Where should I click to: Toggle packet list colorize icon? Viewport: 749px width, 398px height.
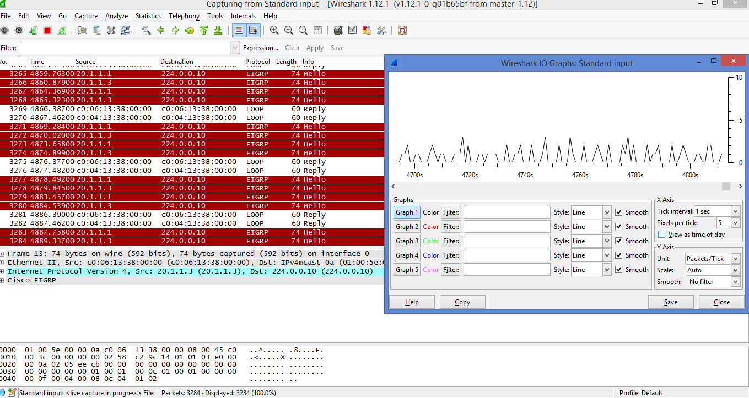[239, 30]
